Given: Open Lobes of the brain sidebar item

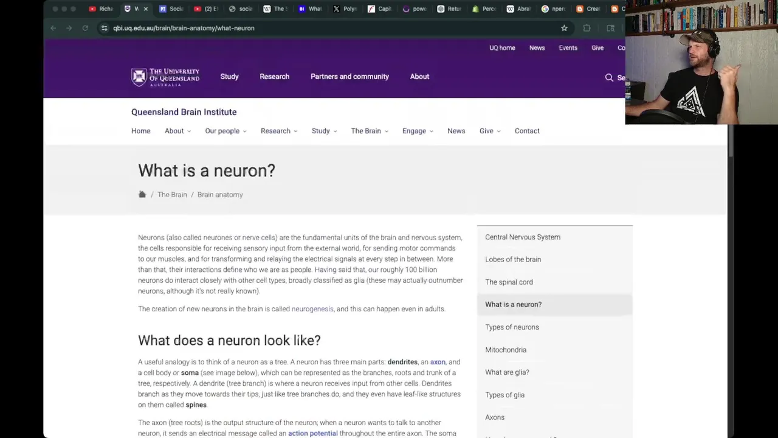Looking at the screenshot, I should coord(555,259).
